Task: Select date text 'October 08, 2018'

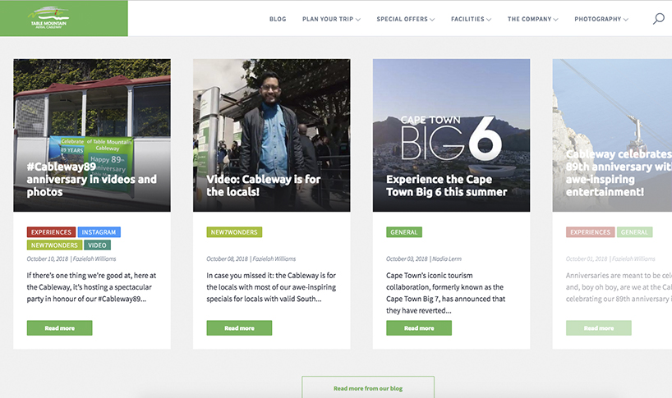Action: pyautogui.click(x=227, y=258)
